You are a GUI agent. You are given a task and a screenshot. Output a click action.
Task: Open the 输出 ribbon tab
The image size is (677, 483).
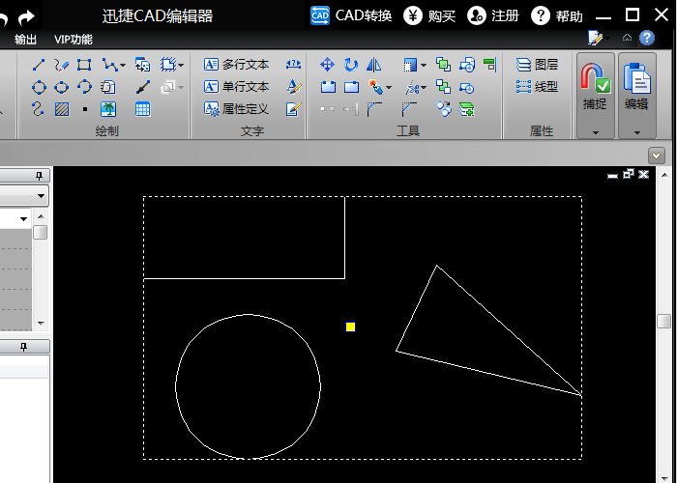coord(26,40)
